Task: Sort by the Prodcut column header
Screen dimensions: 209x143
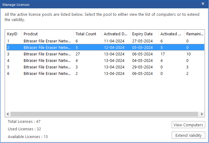Action: (48, 34)
